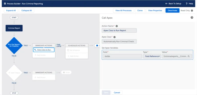Open Call Apex panel help icon
The height and width of the screenshot is (95, 197).
coord(192,18)
